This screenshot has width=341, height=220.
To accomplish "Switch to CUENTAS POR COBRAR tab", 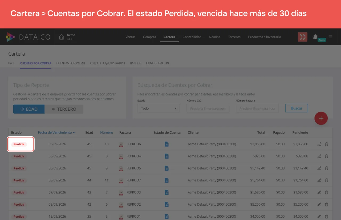I will pos(36,63).
